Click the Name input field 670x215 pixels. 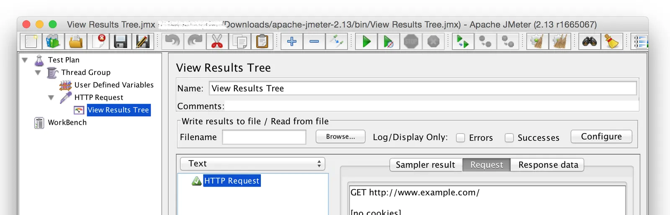click(x=423, y=88)
